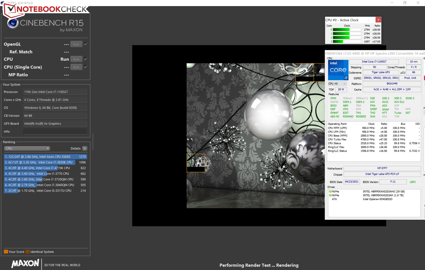Toggle the CPU test checkbox
Screen dimensions: 425x270
click(x=86, y=59)
